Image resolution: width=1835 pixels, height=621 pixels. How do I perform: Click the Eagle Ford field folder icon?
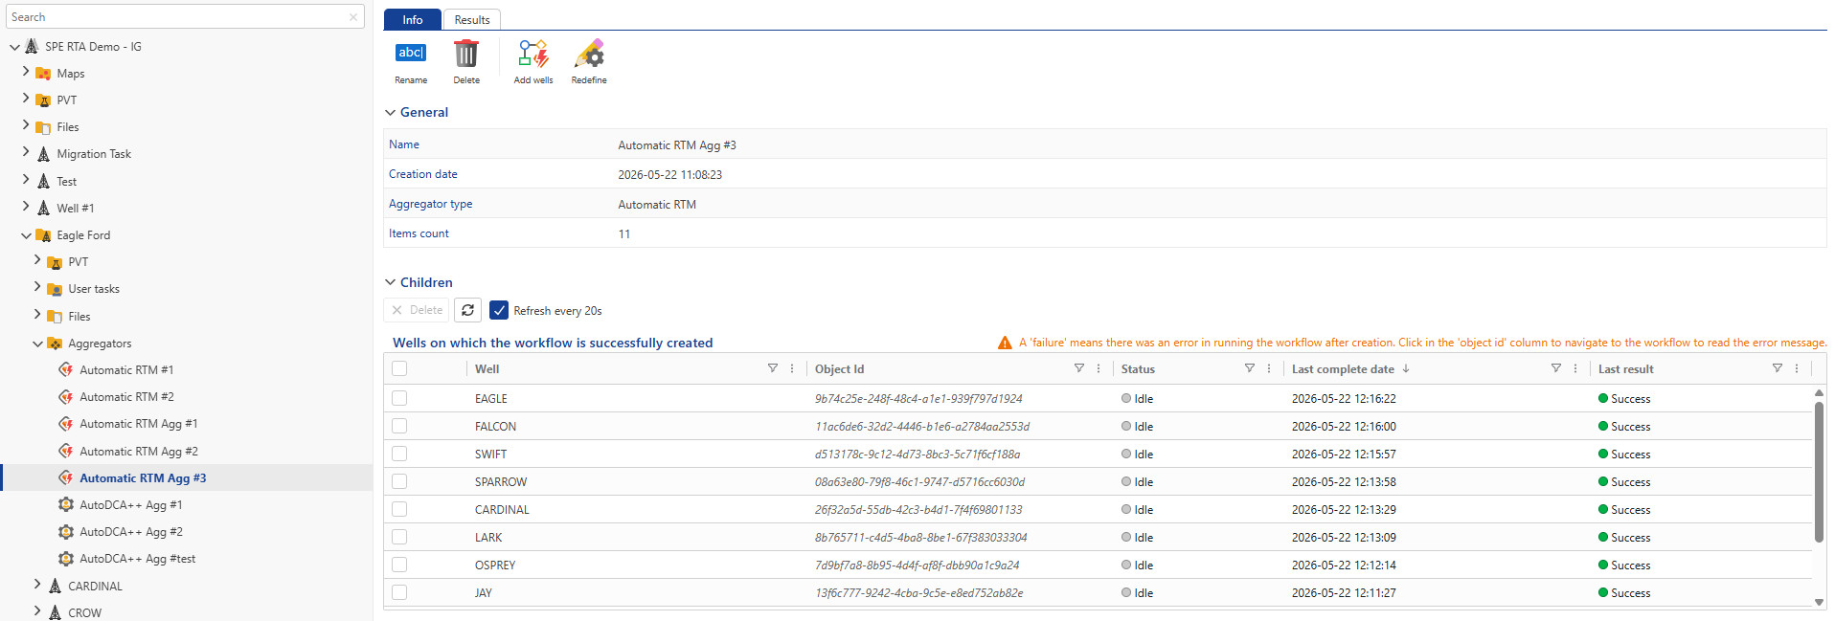43,235
